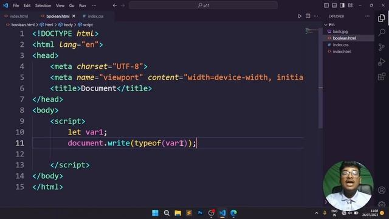Close the boolean.html tab
Viewport: 389px width, 219px height.
74,16
